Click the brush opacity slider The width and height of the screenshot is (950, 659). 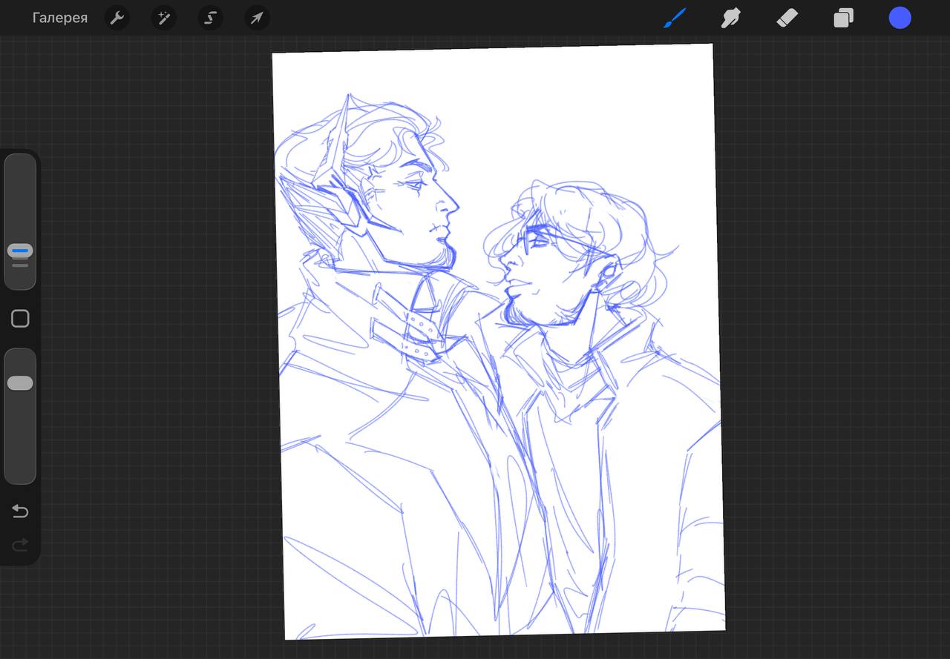[x=20, y=416]
